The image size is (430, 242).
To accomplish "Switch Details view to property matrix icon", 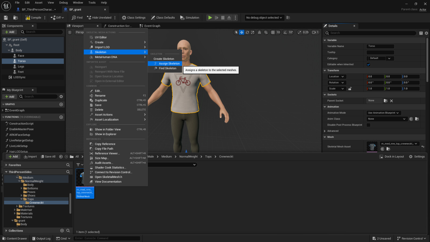I will pos(421,33).
